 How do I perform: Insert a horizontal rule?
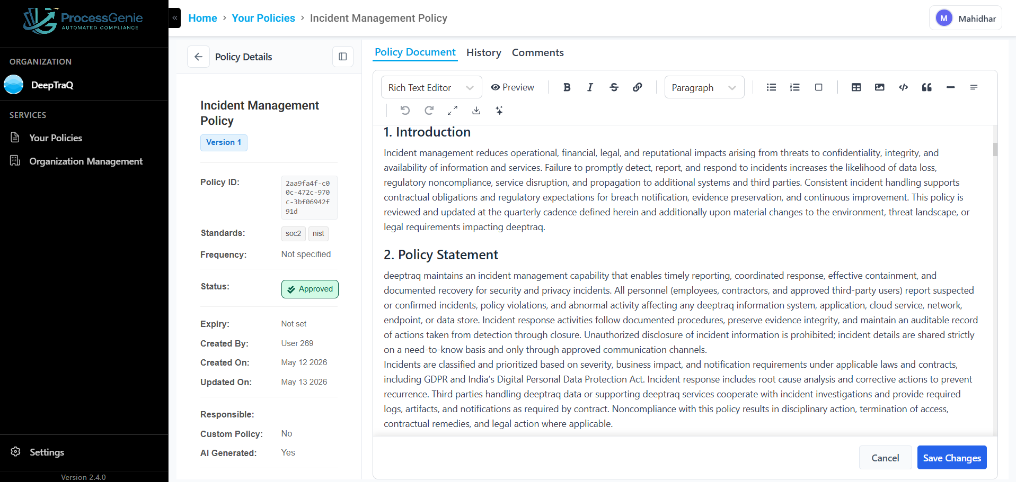point(950,87)
